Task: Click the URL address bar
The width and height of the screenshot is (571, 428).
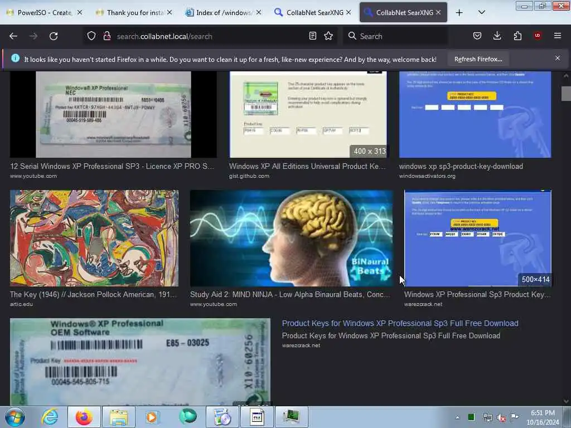Action: tap(210, 36)
